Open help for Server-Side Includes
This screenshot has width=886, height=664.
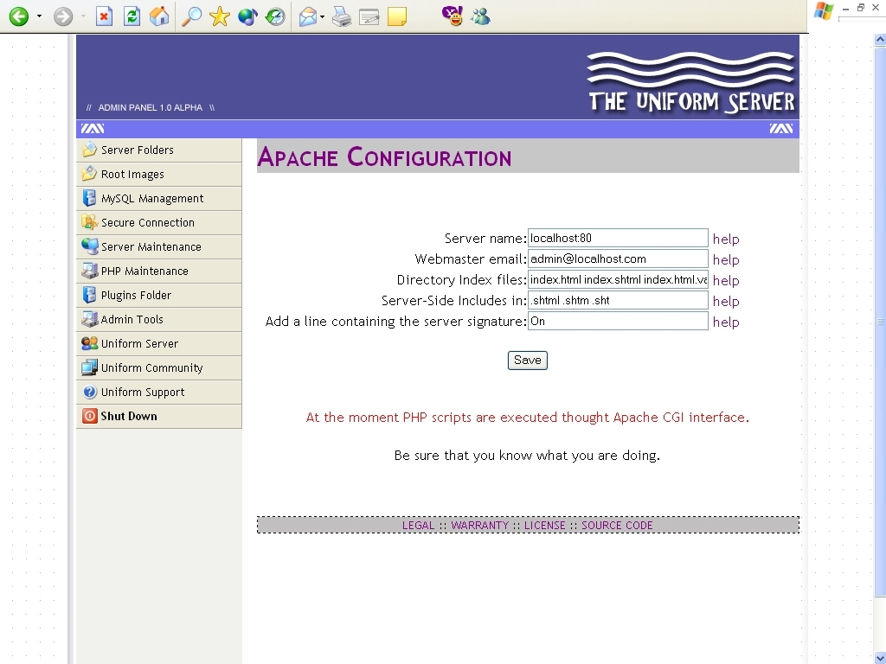(x=726, y=302)
